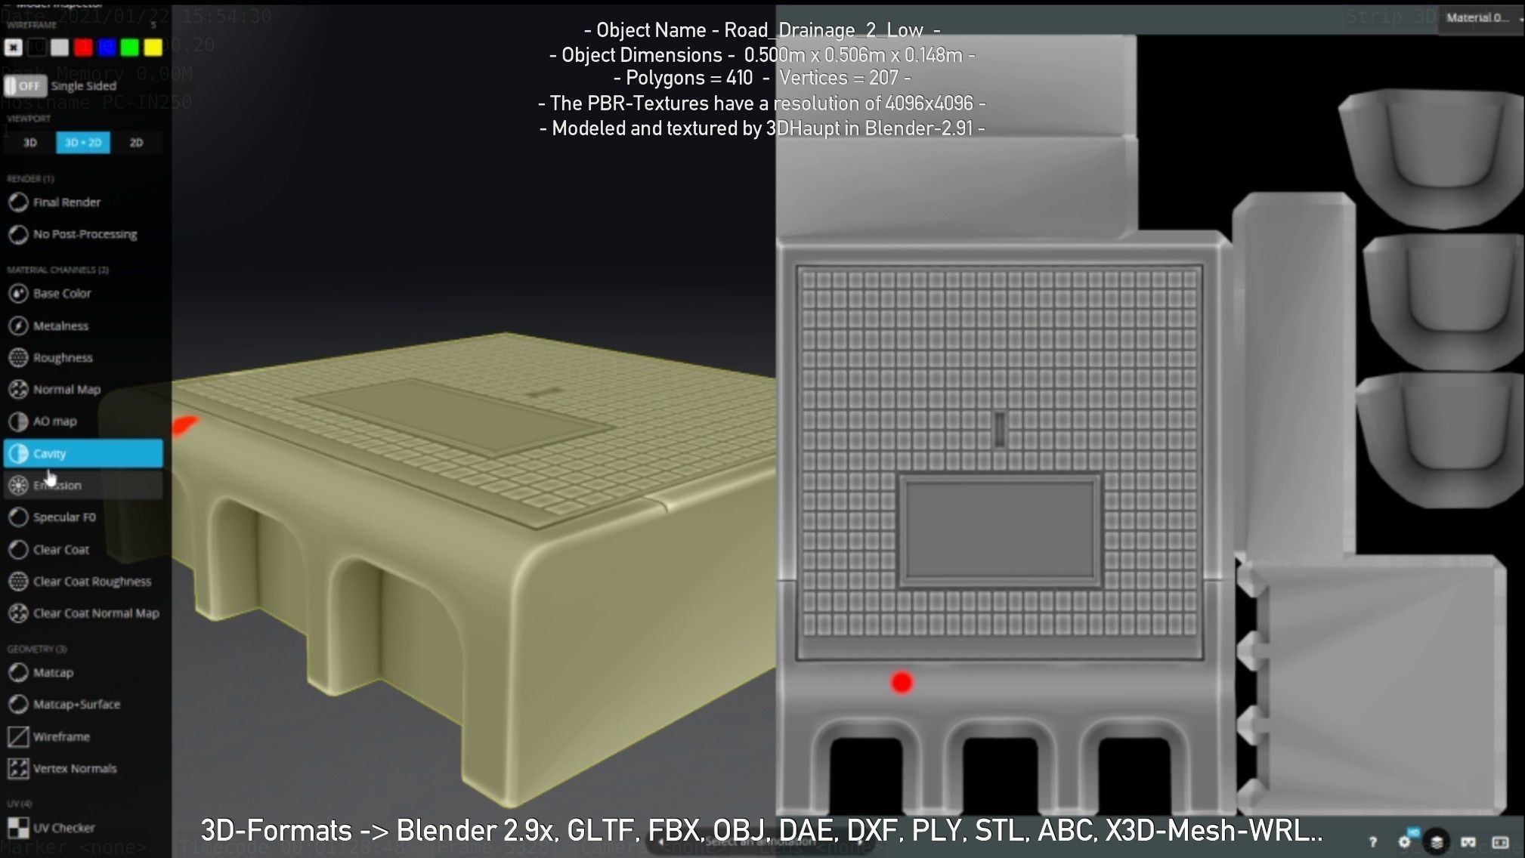Choose the yellow wireframe color
1525x858 pixels.
coord(153,48)
